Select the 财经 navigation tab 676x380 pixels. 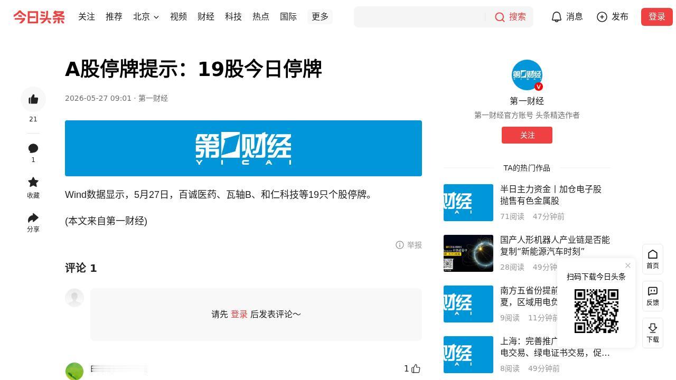point(206,17)
